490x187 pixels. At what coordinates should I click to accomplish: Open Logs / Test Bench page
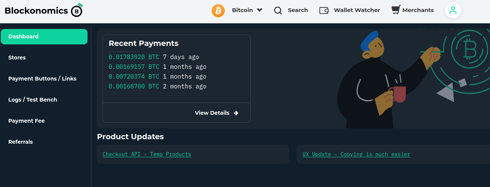click(33, 100)
